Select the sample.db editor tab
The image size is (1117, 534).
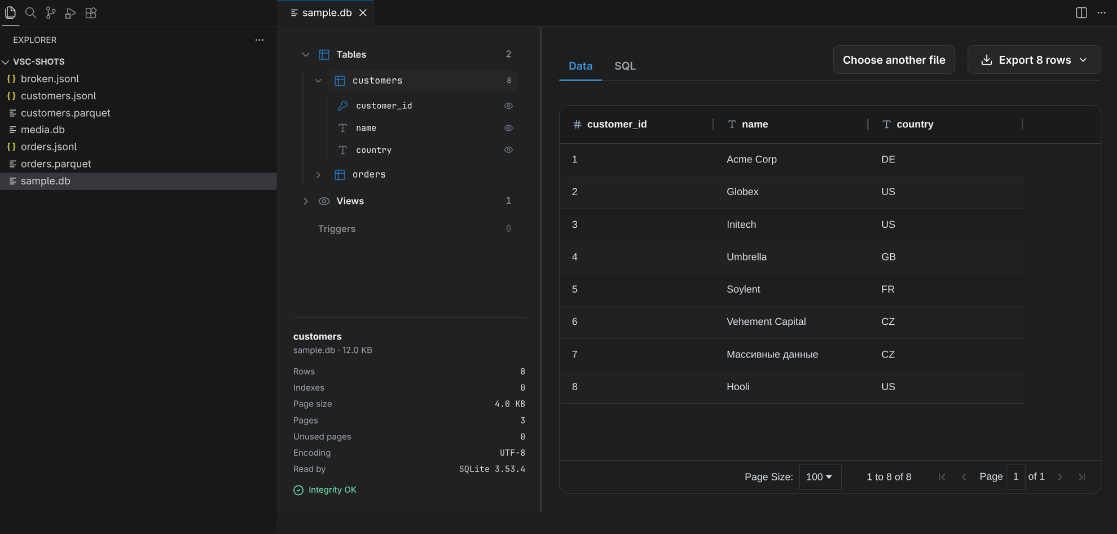(326, 12)
